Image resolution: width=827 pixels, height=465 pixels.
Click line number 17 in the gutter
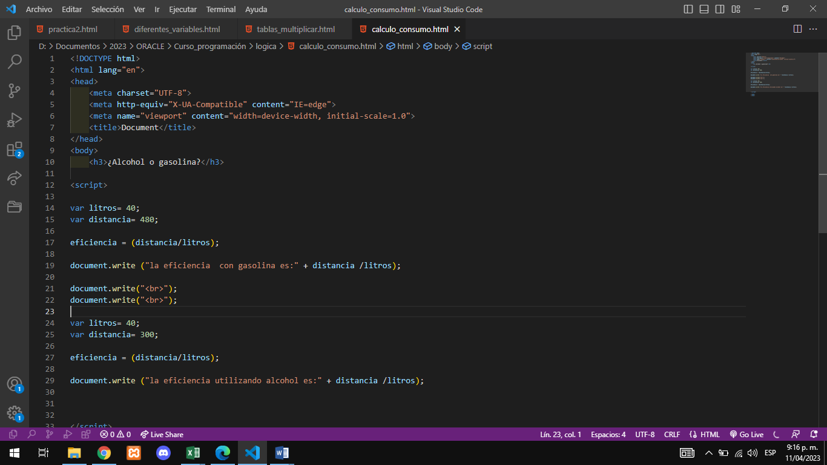pyautogui.click(x=50, y=242)
